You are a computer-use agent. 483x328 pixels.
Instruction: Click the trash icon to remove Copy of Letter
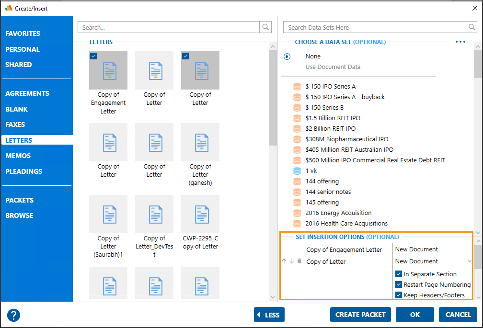point(299,261)
